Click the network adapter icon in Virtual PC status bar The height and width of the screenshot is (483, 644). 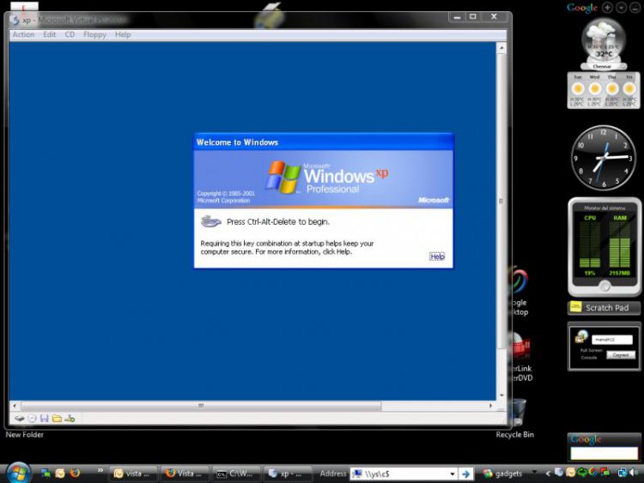pos(70,419)
